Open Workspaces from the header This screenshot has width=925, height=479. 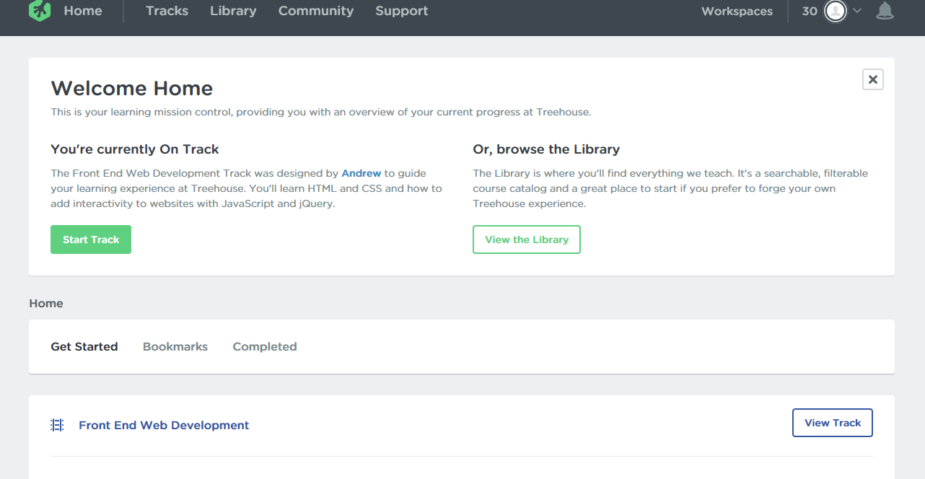[x=737, y=12]
